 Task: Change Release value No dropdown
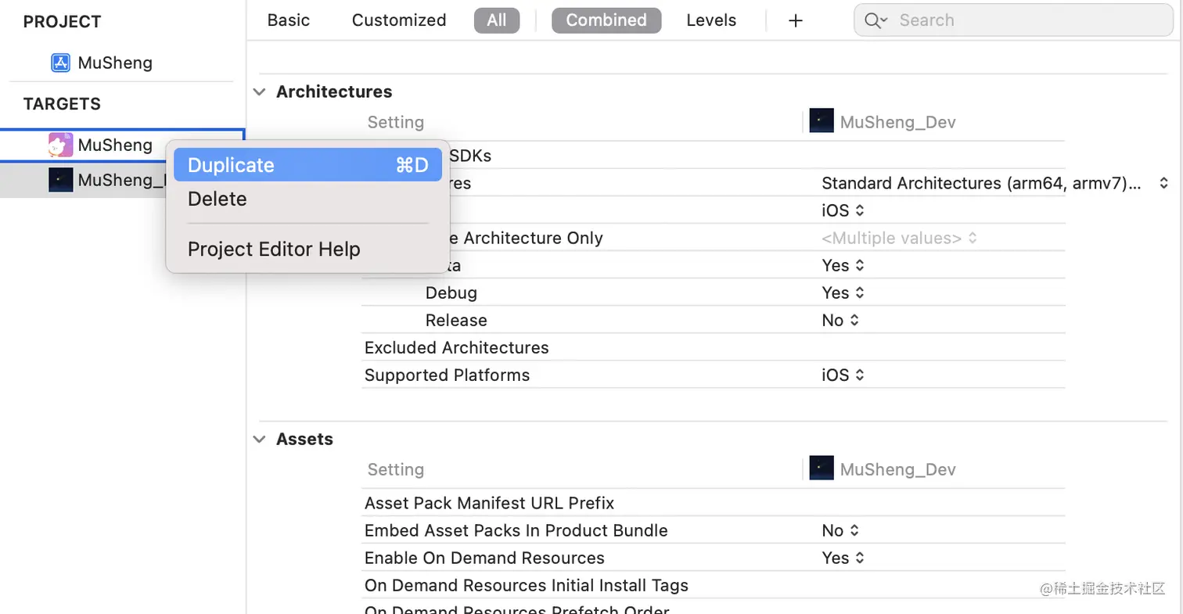(840, 320)
